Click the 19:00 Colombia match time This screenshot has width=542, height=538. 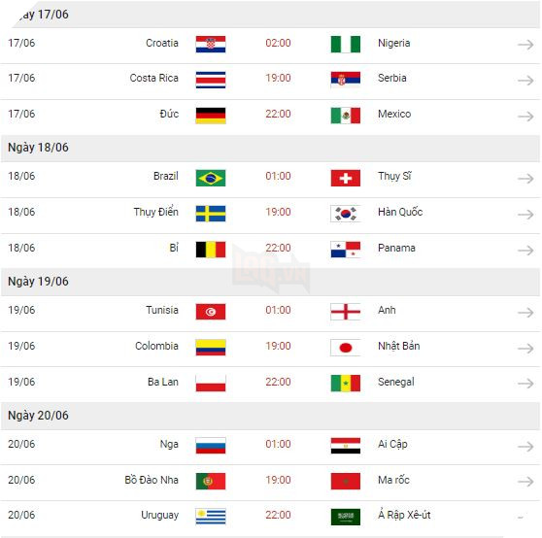click(x=278, y=346)
